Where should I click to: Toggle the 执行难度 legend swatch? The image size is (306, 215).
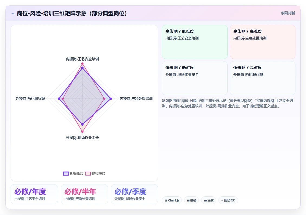click(x=88, y=173)
